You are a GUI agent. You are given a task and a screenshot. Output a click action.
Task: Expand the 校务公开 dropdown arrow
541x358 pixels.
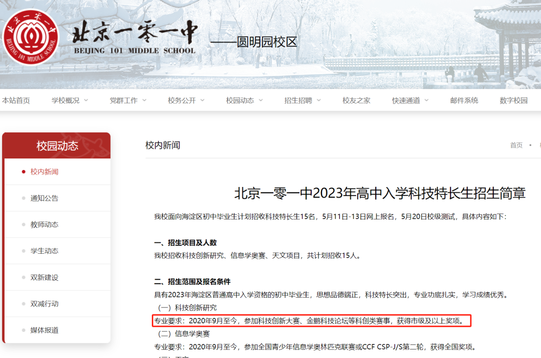coord(202,100)
